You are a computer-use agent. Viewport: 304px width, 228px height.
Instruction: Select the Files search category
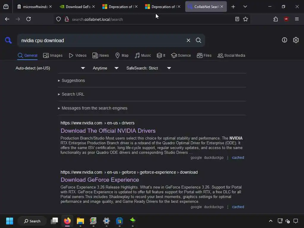pyautogui.click(x=204, y=56)
